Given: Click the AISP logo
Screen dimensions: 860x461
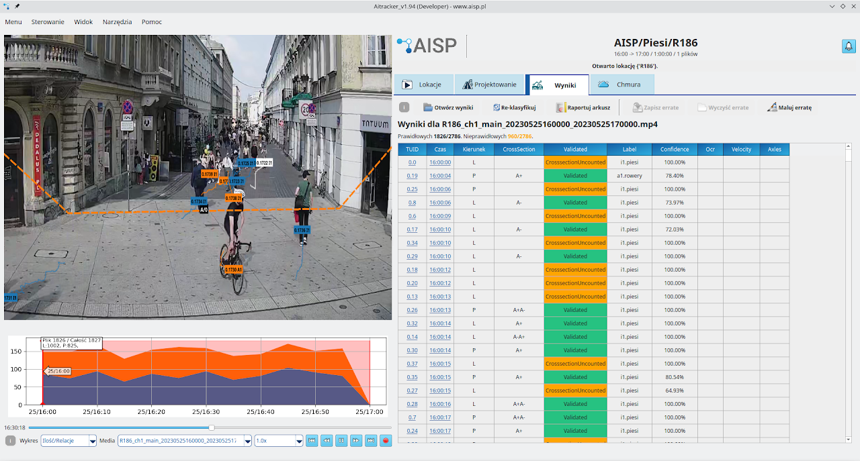Looking at the screenshot, I should [427, 46].
